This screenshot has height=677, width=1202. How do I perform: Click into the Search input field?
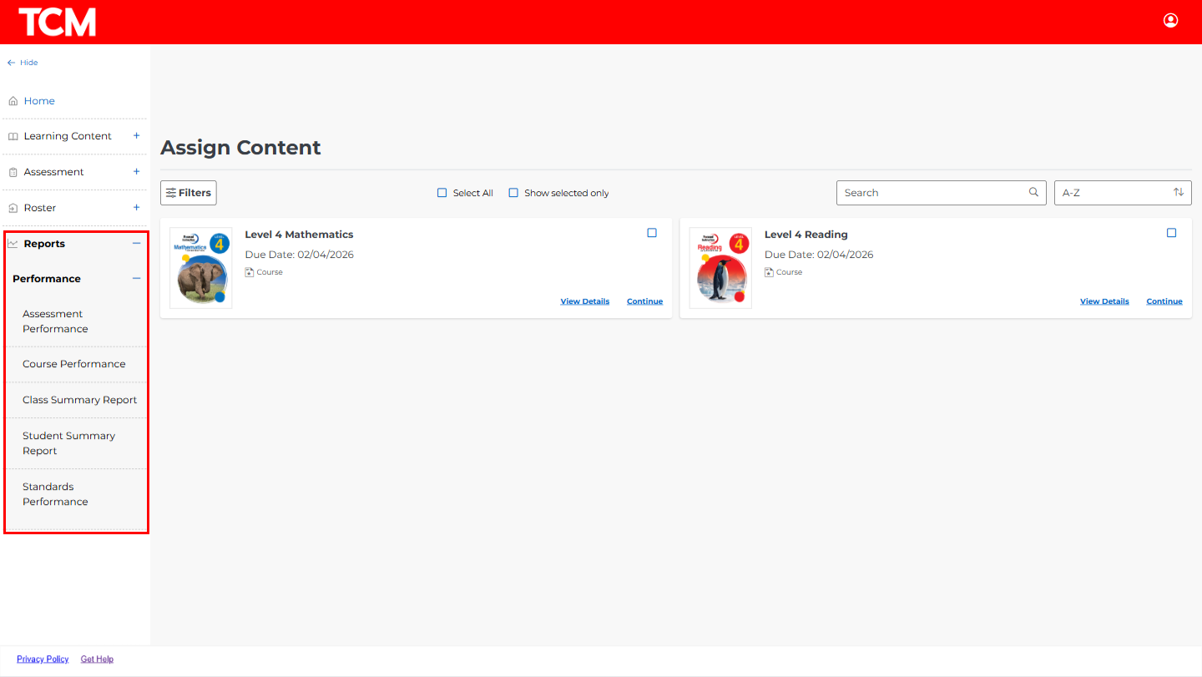tap(931, 193)
